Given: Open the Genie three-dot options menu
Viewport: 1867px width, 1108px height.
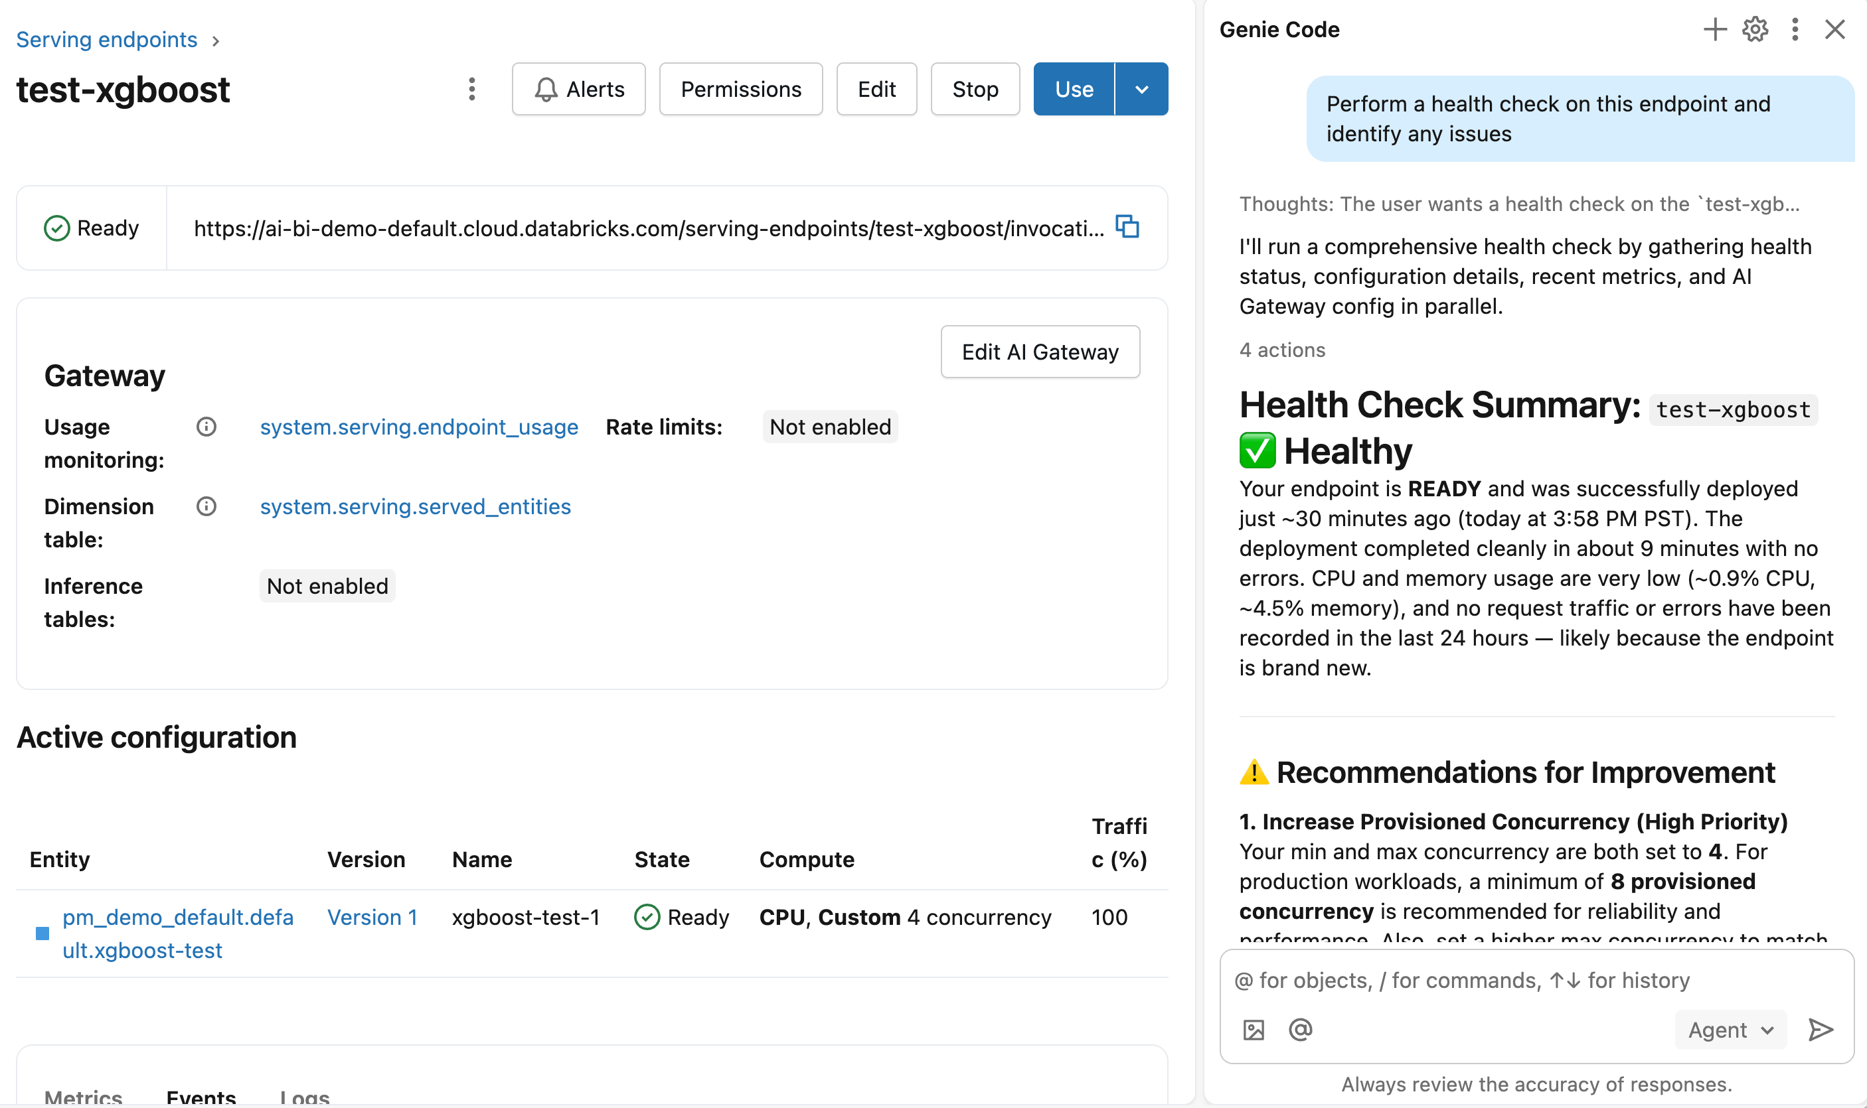Looking at the screenshot, I should click(x=1795, y=29).
